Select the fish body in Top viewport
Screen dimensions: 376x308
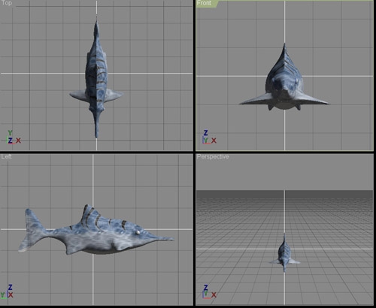coord(96,77)
